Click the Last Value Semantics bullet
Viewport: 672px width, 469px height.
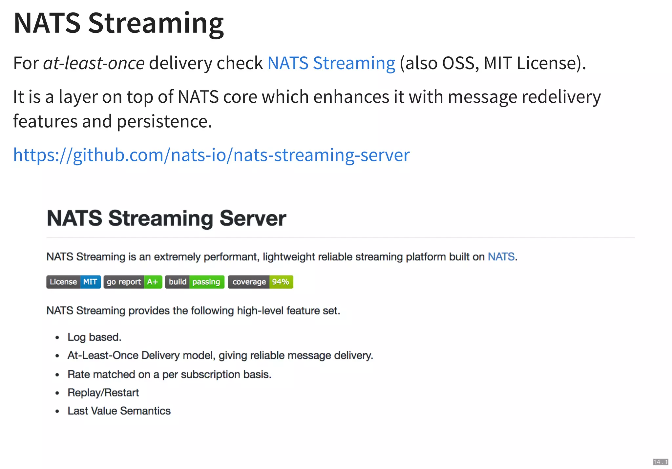pos(119,411)
